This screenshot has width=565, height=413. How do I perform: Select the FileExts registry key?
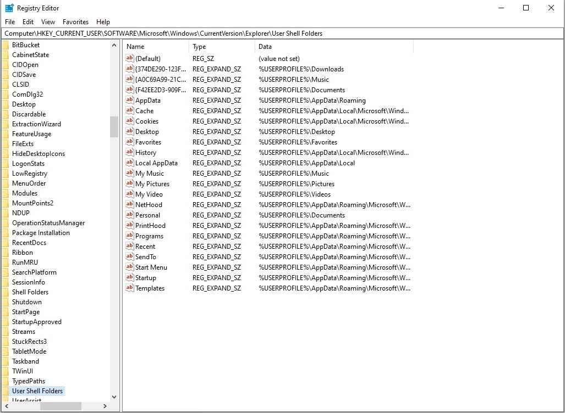click(x=23, y=143)
